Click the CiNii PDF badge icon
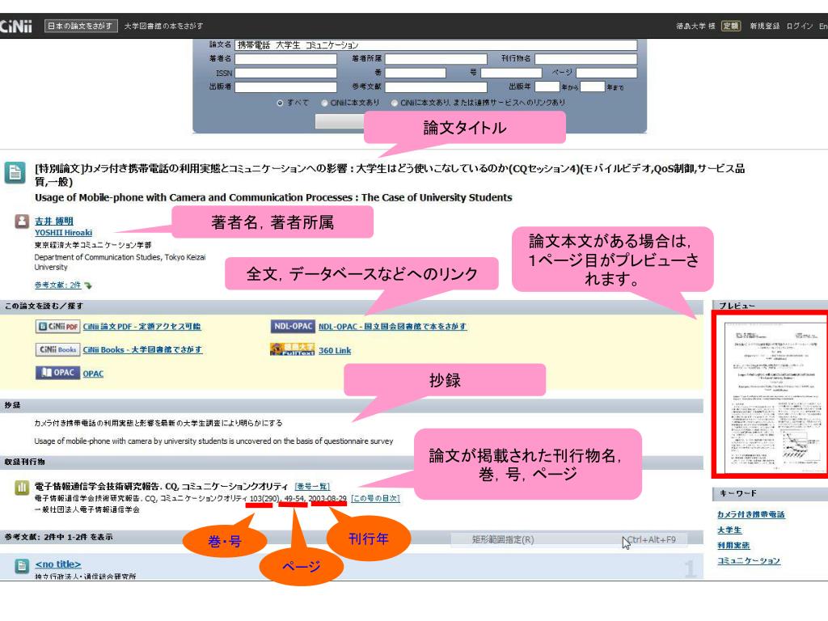The width and height of the screenshot is (828, 621). coord(57,327)
